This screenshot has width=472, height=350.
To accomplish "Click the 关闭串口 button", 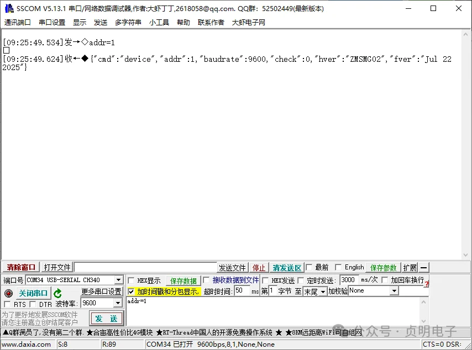I will tap(33, 293).
